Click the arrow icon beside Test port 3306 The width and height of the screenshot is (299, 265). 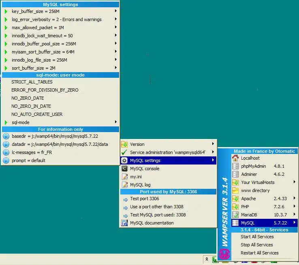click(x=126, y=200)
